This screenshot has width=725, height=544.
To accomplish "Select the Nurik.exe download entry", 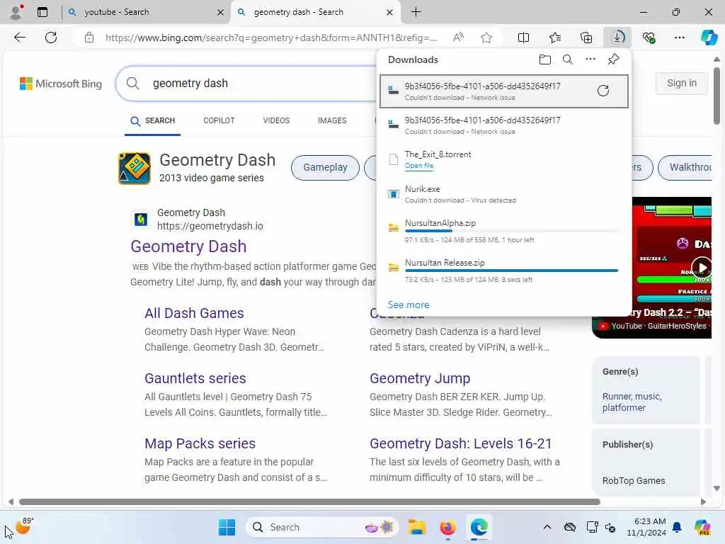I will 504,194.
